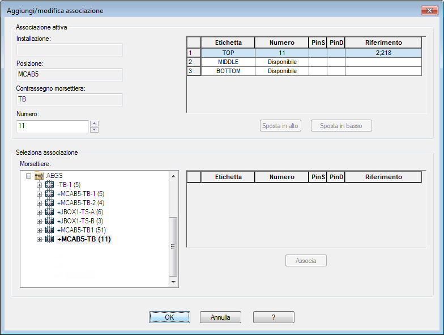Select the BOTTOM cell in upper table
This screenshot has height=335, width=444.
[228, 71]
